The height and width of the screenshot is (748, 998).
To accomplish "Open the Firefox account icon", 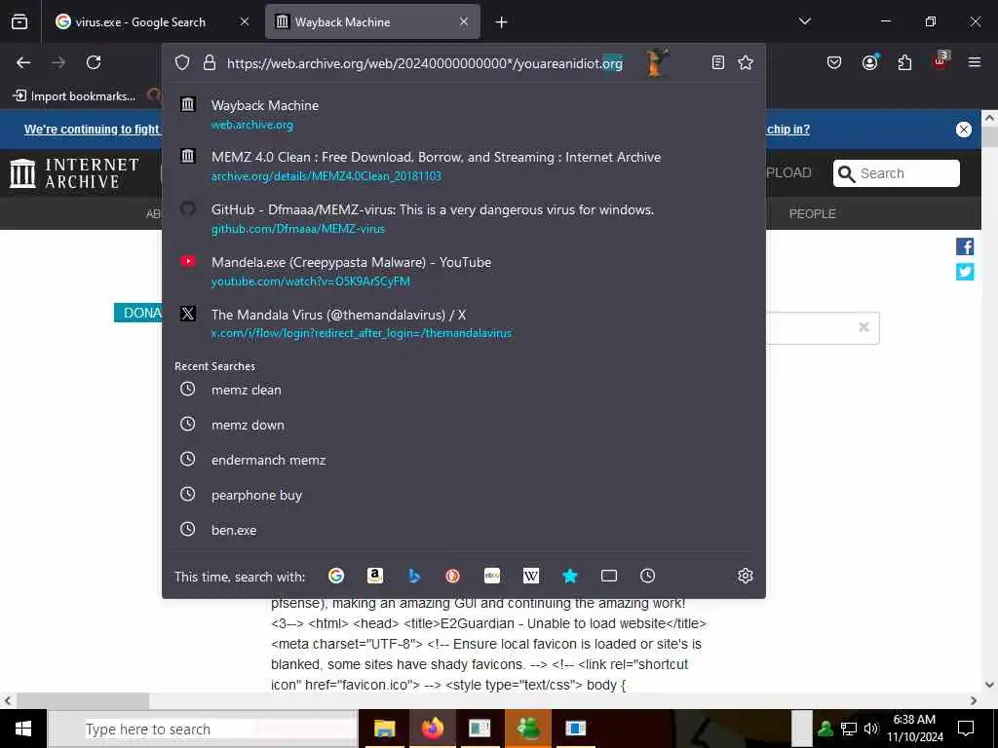I will pyautogui.click(x=869, y=62).
